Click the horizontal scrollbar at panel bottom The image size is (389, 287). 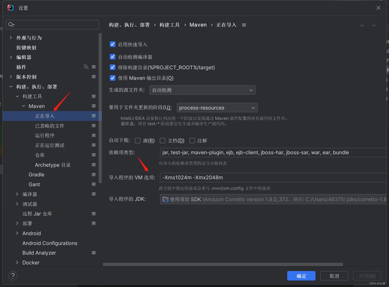[223, 264]
